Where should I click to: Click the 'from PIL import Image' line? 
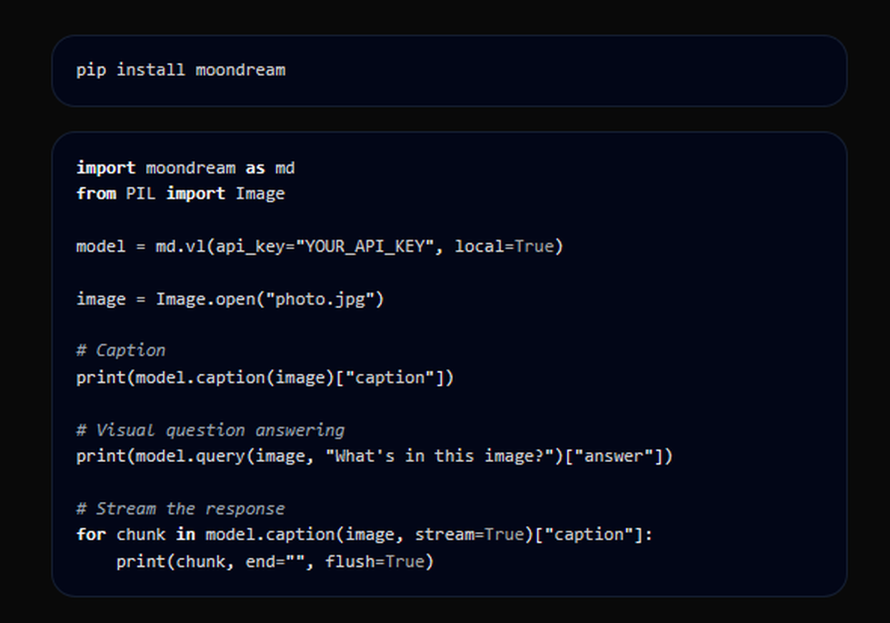point(181,193)
